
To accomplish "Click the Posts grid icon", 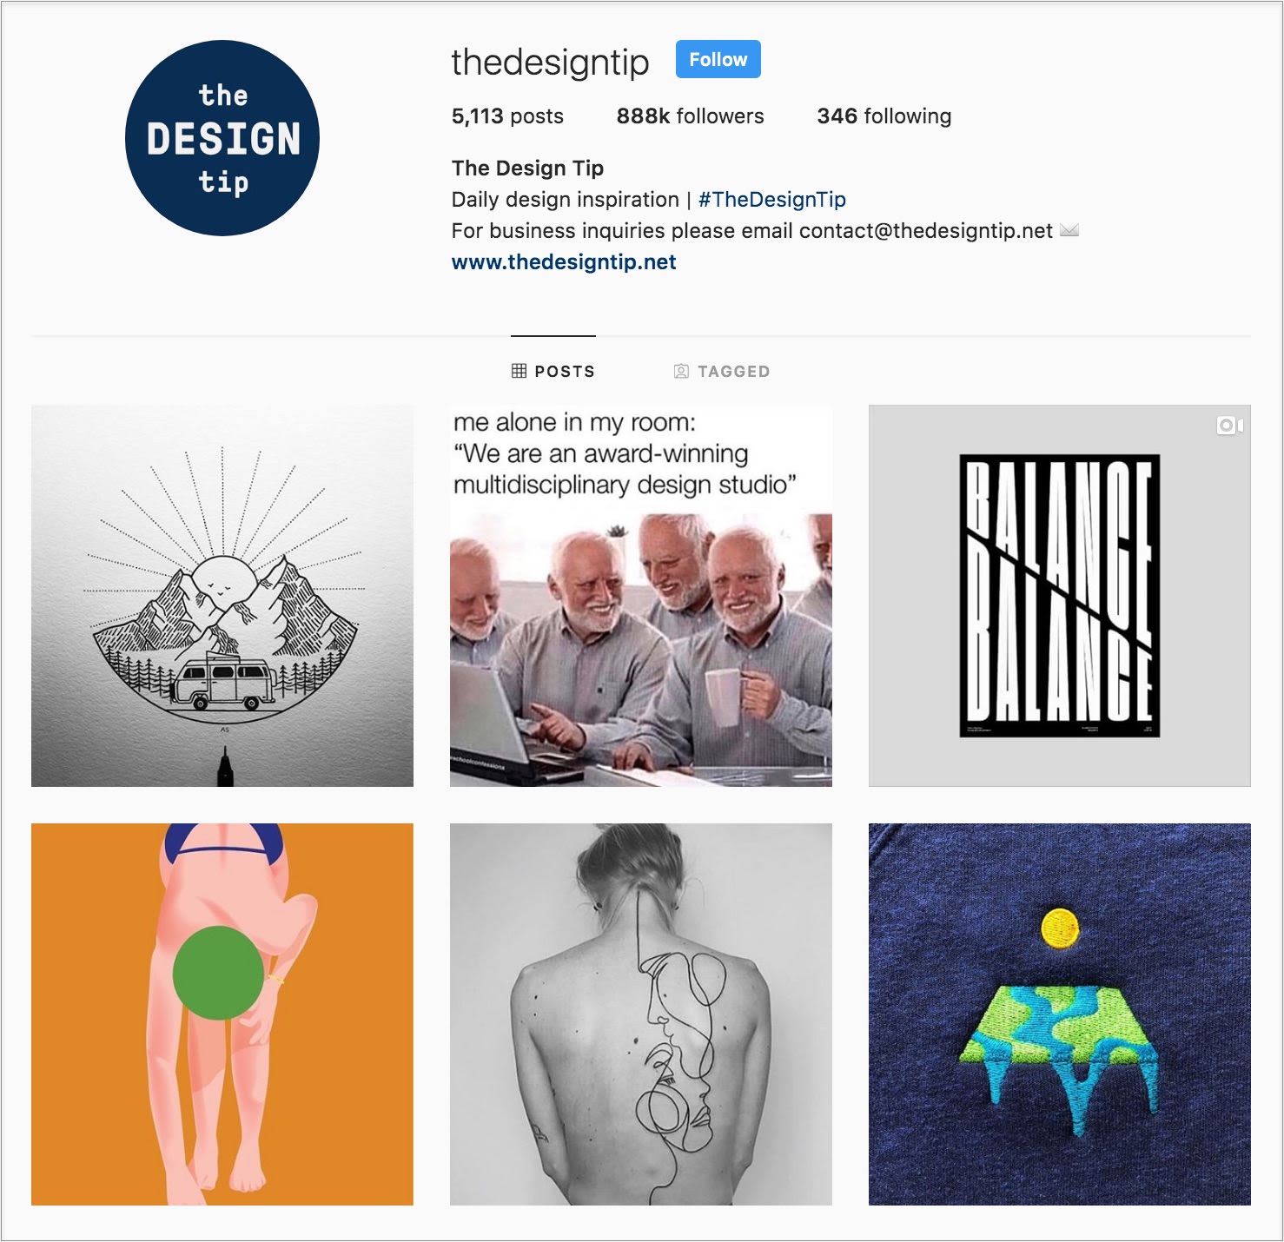I will [x=519, y=371].
